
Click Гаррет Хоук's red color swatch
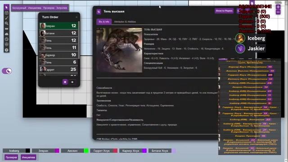tap(115, 151)
